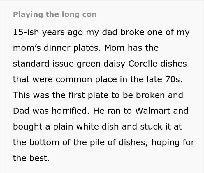Click the text '70s.' in the paragraph
The image size is (204, 173).
click(x=174, y=79)
